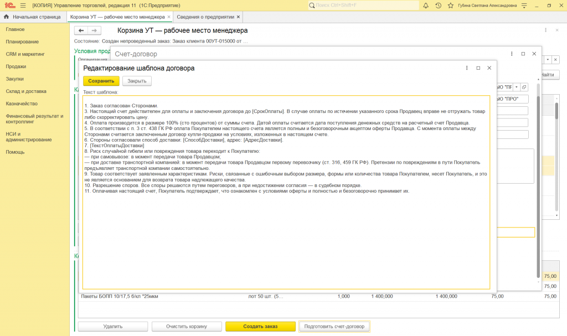Open the Главное section

tap(15, 29)
